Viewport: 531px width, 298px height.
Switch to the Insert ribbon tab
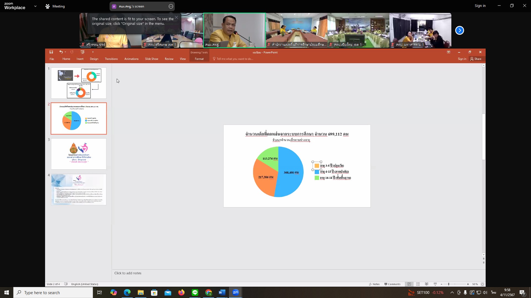point(80,59)
